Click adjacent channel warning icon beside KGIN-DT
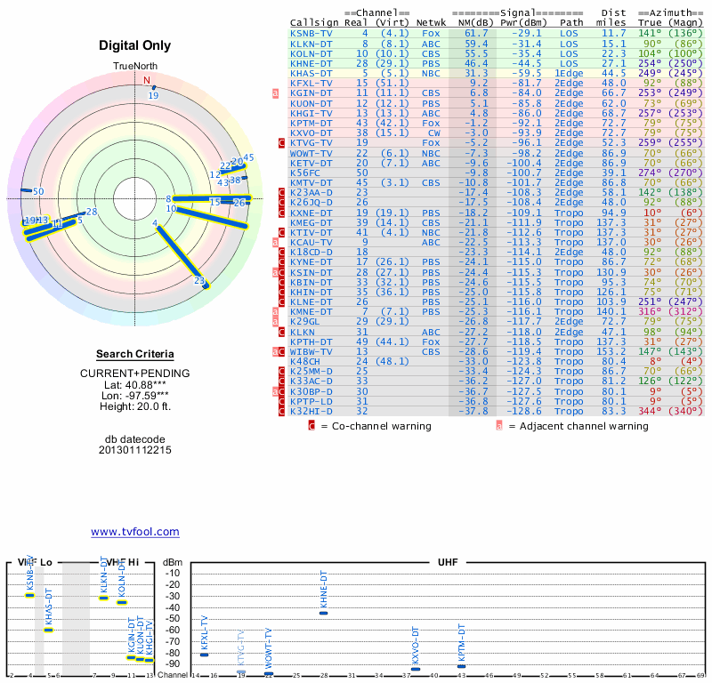The width and height of the screenshot is (712, 683). 276,92
